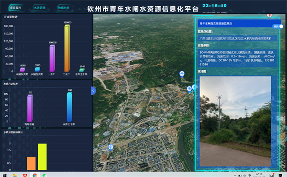This screenshot has height=177, width=287.
Task: Open the 数据分析 tab
Action: 64,8
